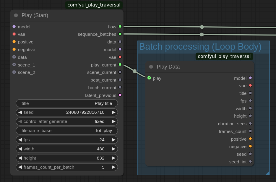This screenshot has height=182, width=276.
Task: Click the latent_previous output socket
Action: (120, 95)
